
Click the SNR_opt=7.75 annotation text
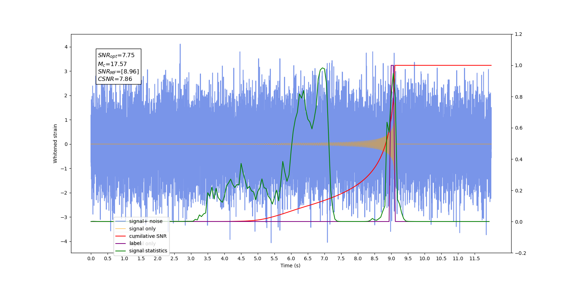(116, 55)
